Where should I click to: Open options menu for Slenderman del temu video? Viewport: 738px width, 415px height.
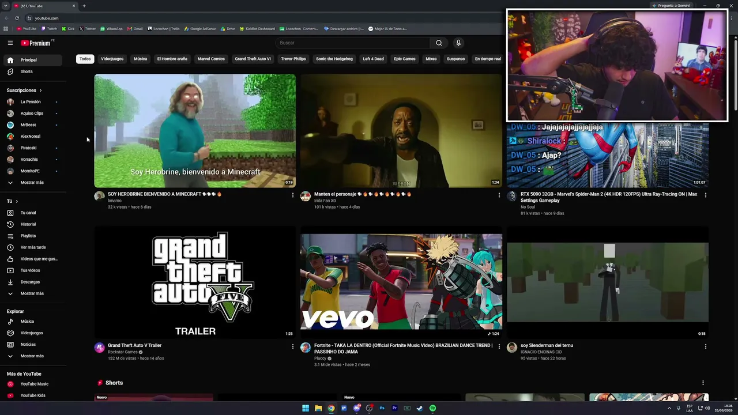tap(706, 346)
